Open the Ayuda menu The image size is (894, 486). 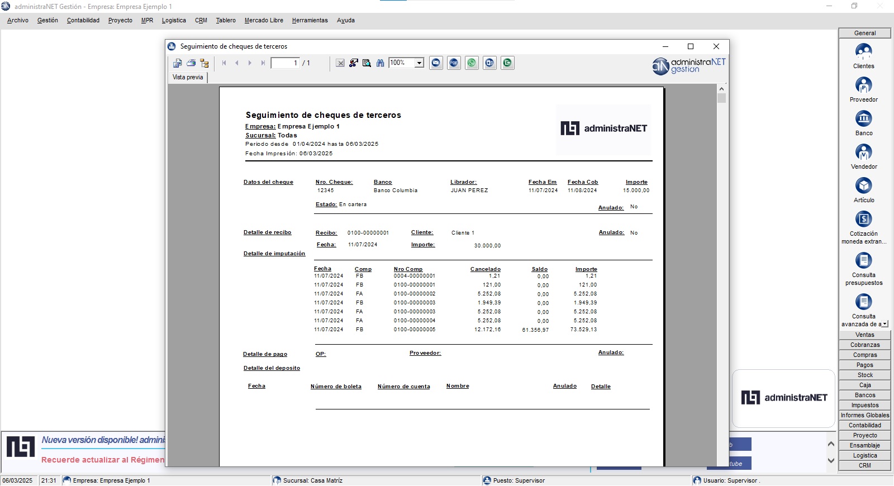[346, 20]
